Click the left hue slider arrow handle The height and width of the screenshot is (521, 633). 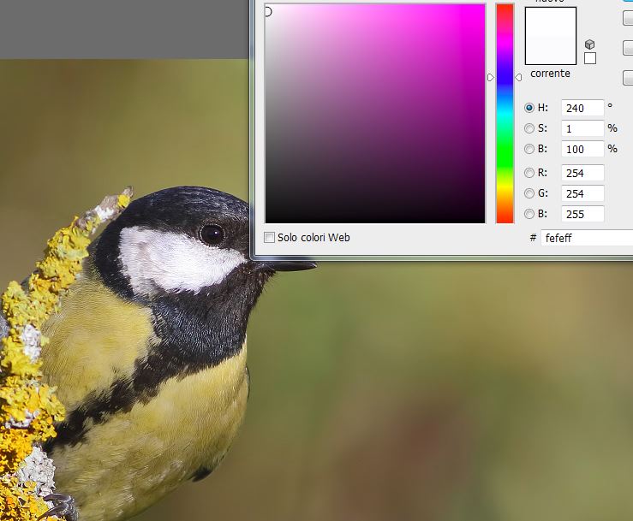(491, 78)
